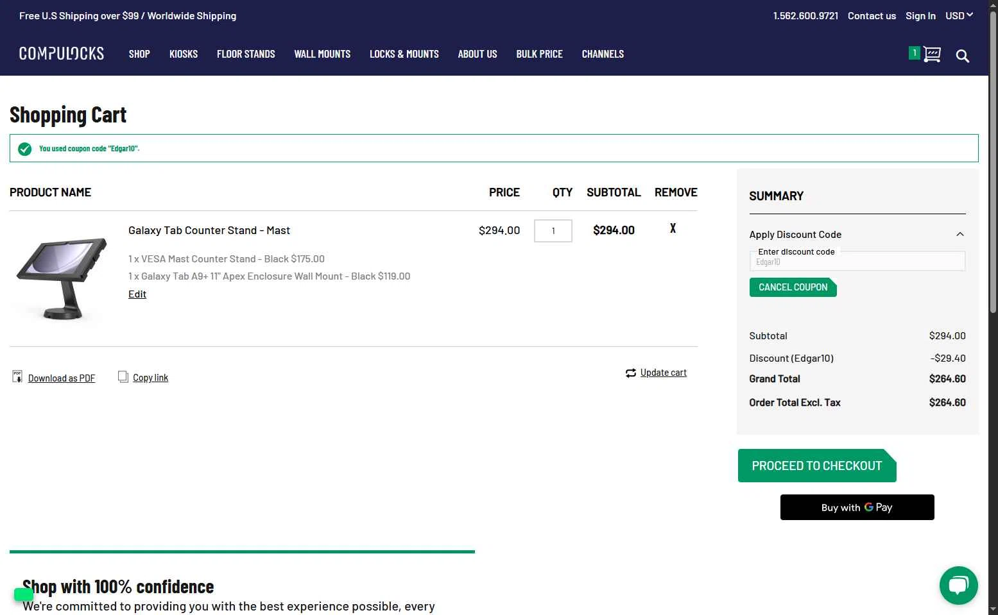Click the Update cart refresh icon
Image resolution: width=998 pixels, height=615 pixels.
pyautogui.click(x=631, y=373)
